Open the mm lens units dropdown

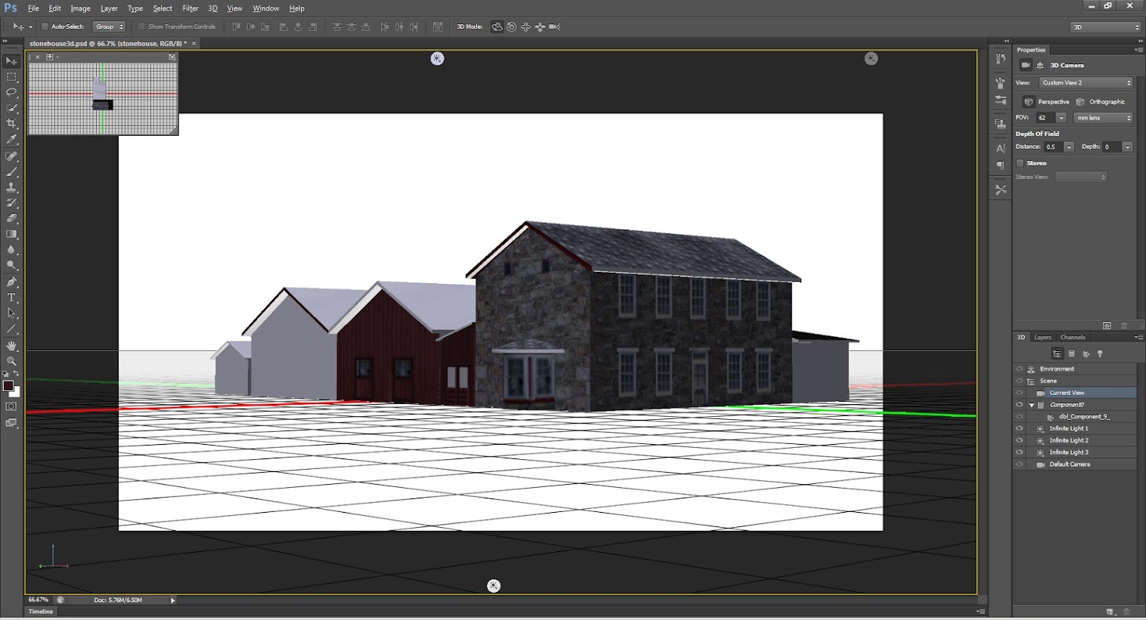[x=1103, y=118]
